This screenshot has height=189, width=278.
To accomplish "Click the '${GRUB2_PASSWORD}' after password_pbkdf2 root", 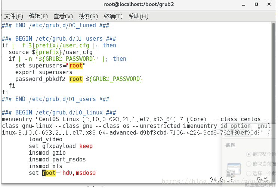I will tap(114, 79).
